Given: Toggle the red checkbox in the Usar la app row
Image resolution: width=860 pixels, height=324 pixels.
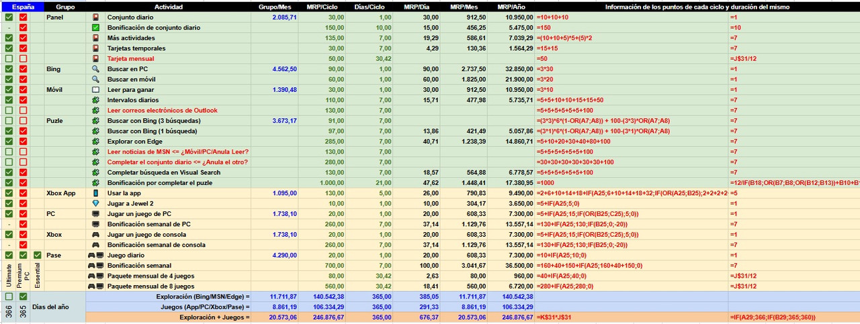Looking at the screenshot, I should click(x=24, y=193).
